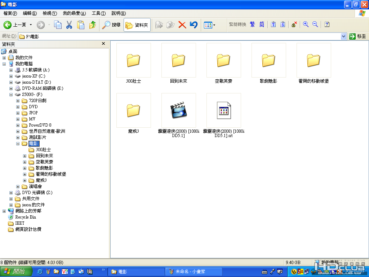Select PowerDVD 8 folder in tree
This screenshot has height=277, width=369.
pyautogui.click(x=40, y=125)
